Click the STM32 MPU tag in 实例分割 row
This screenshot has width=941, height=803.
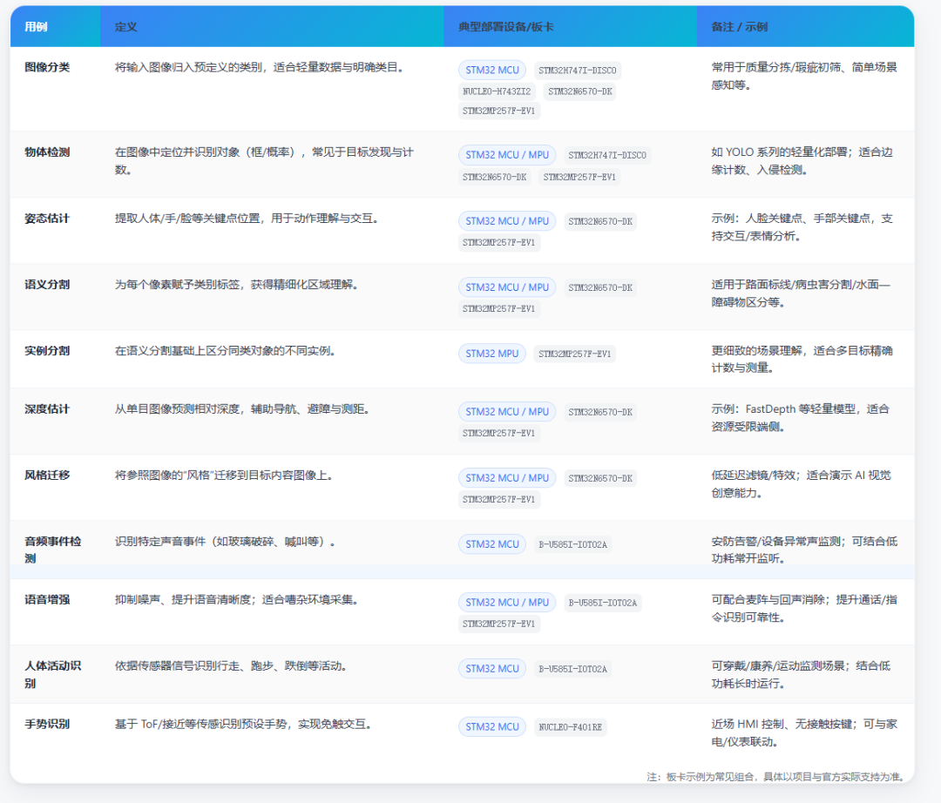pos(492,354)
